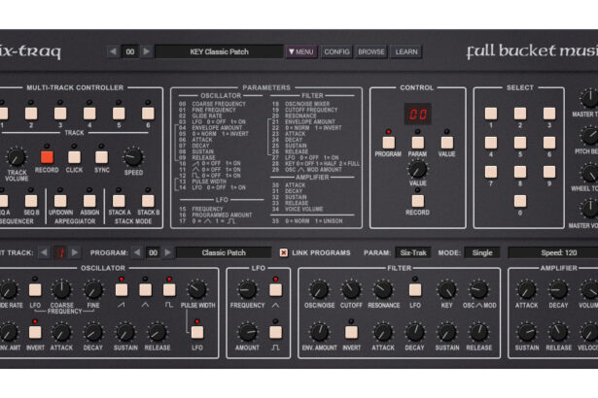The image size is (598, 398).
Task: Open the MENU dropdown button
Action: 301,51
